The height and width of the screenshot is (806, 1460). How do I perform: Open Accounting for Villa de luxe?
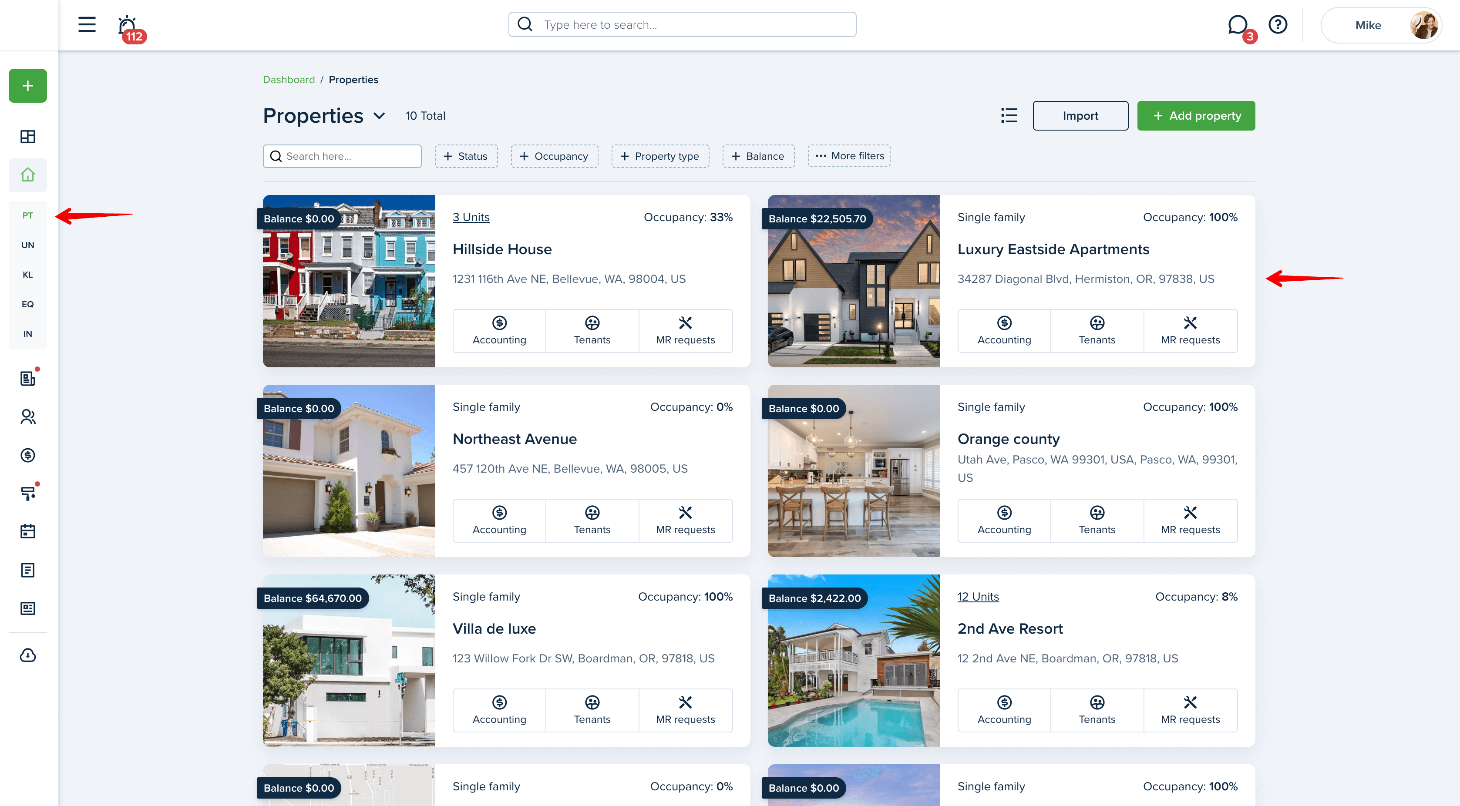coord(499,711)
